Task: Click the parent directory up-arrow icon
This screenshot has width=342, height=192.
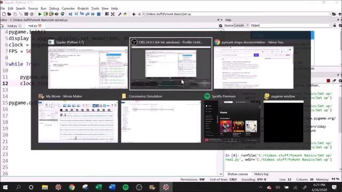Action: click(x=340, y=14)
